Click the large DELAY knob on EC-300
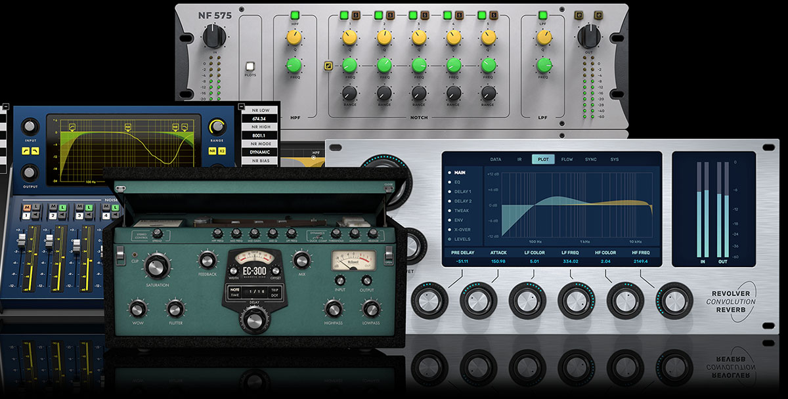Viewport: 788px width, 399px height. click(x=254, y=320)
